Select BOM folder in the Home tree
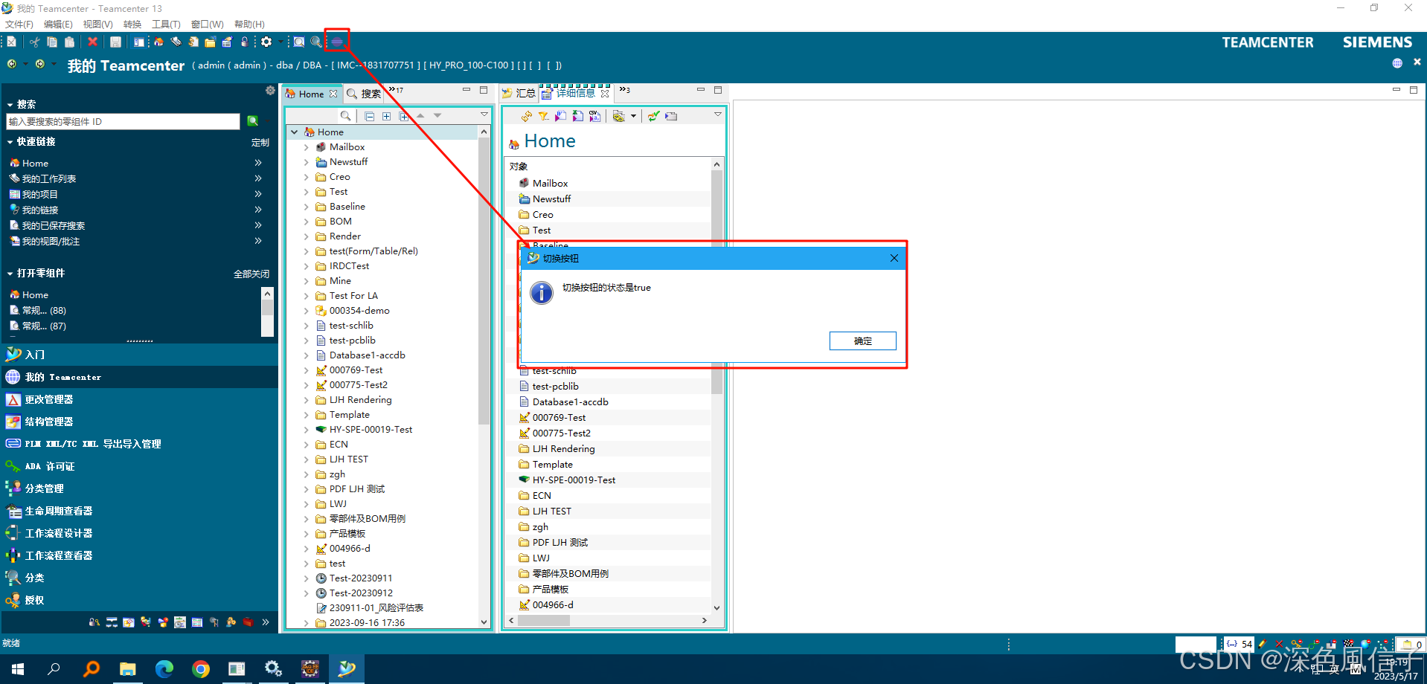This screenshot has width=1427, height=684. point(341,222)
